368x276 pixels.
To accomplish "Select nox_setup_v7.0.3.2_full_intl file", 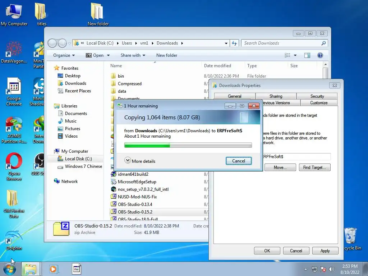I will click(143, 189).
